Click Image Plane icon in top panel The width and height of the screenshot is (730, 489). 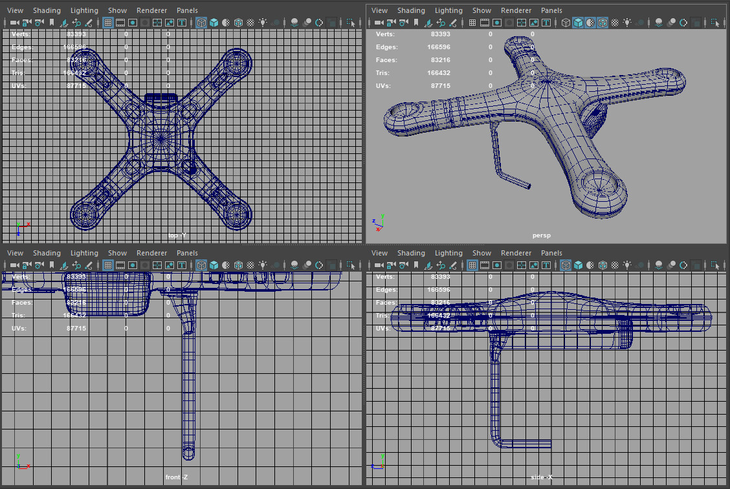click(64, 23)
